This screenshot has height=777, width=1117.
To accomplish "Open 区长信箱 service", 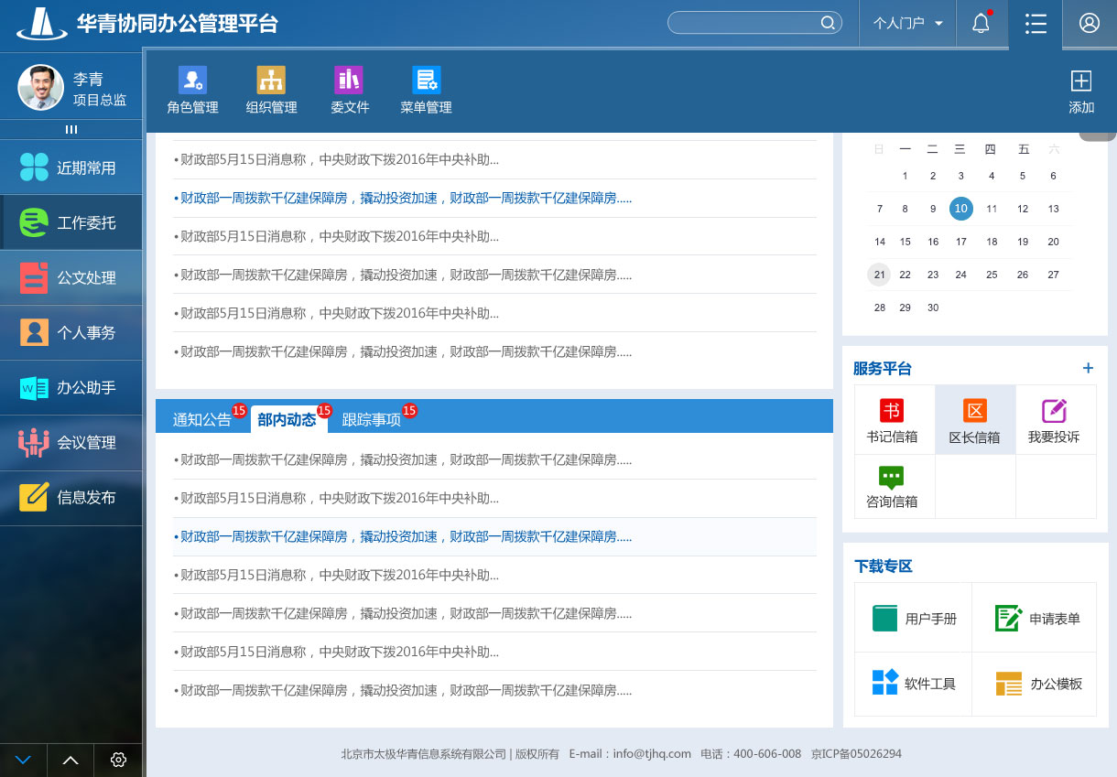I will (x=974, y=420).
